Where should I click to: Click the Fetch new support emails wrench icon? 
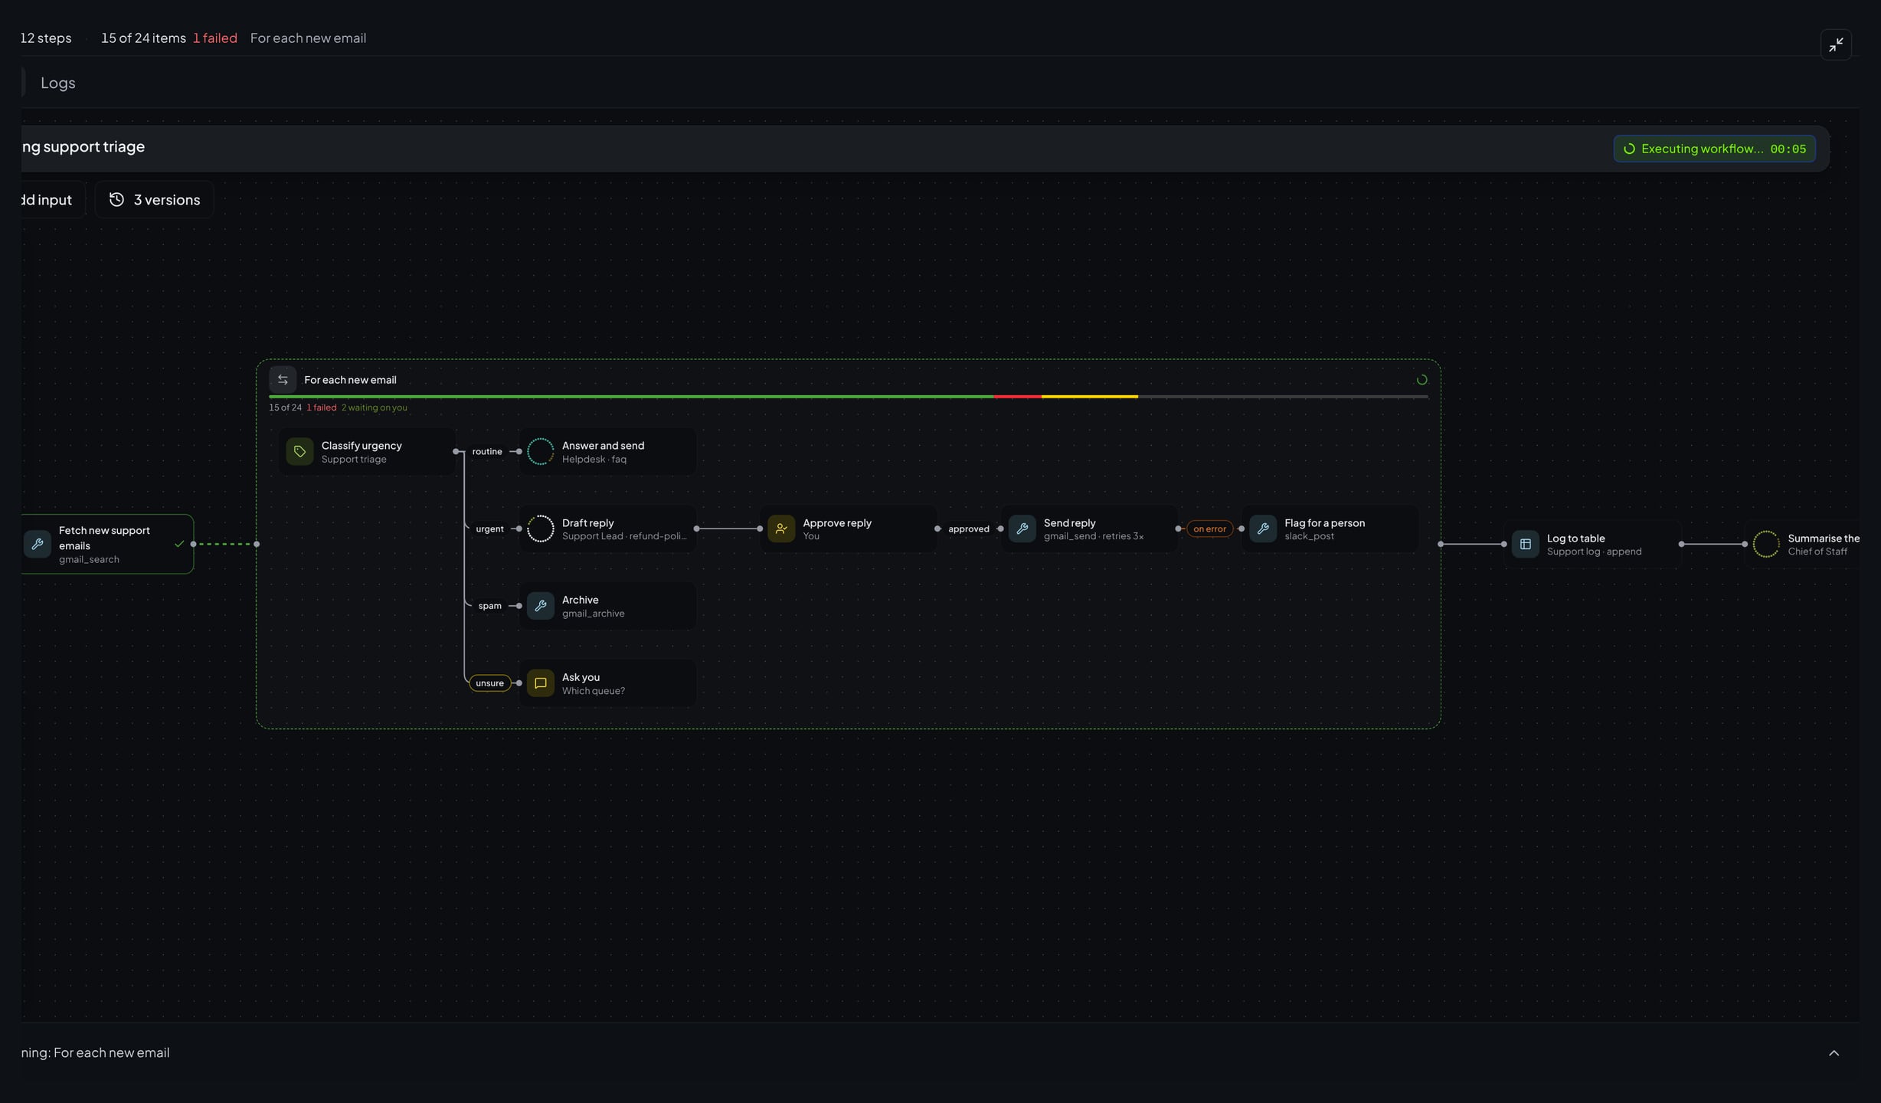point(37,544)
